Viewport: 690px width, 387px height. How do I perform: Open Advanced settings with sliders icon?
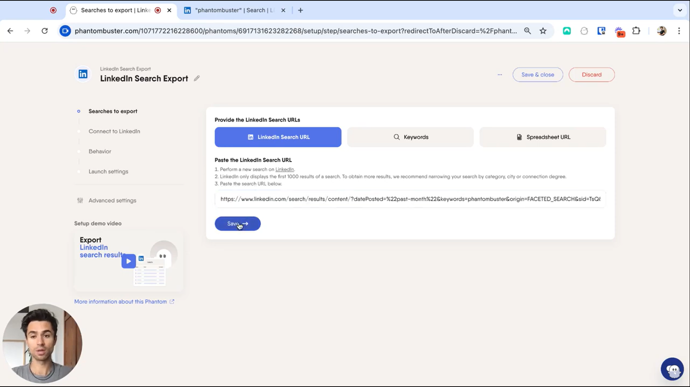[112, 200]
